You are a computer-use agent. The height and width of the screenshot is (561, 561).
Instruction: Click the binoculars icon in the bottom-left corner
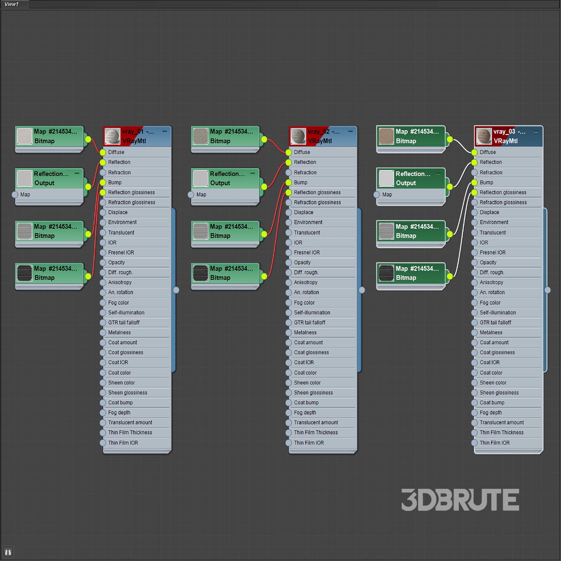(8, 552)
